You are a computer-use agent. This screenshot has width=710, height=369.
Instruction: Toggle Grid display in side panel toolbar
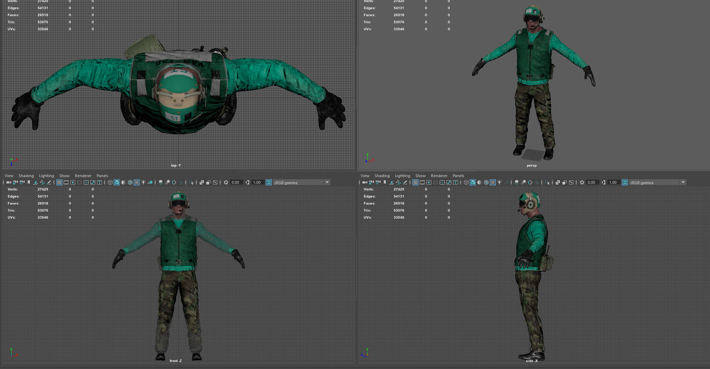(x=415, y=182)
